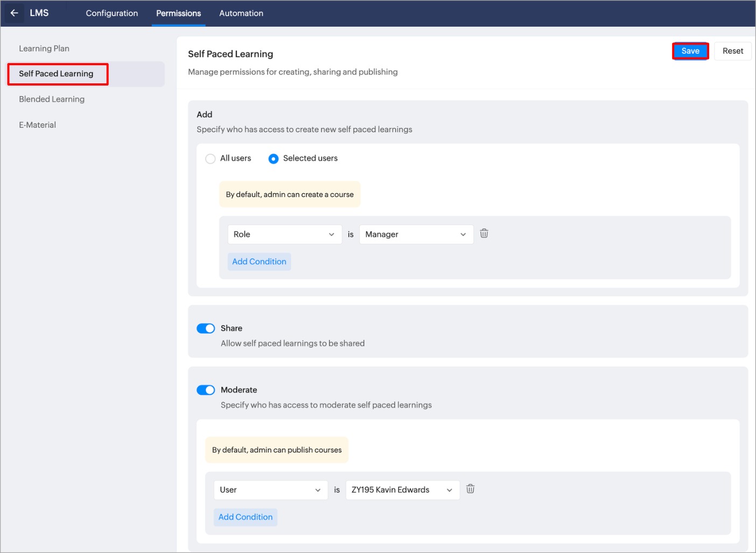
Task: Expand the Manager value dropdown
Action: [x=416, y=235]
